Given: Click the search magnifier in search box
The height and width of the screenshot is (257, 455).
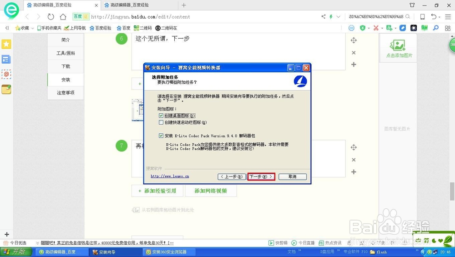Looking at the screenshot, I should pos(408,16).
